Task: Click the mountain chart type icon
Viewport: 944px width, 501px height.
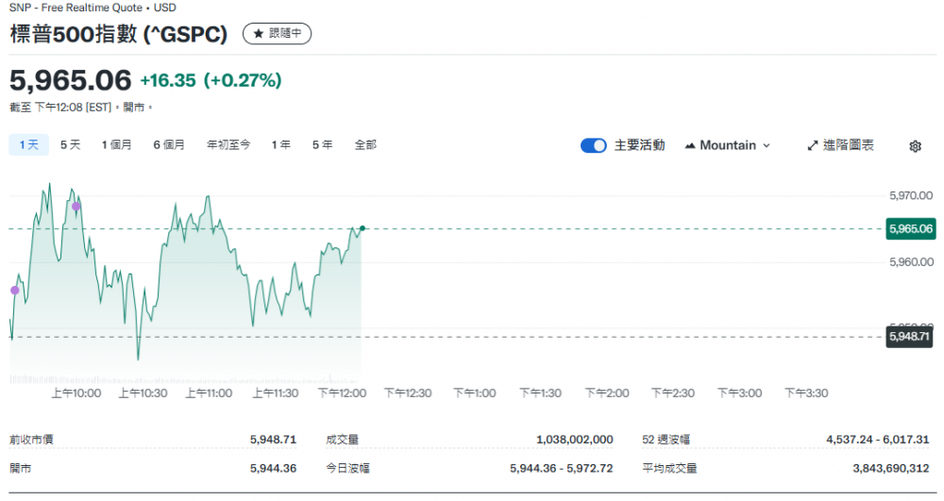Action: pos(690,146)
